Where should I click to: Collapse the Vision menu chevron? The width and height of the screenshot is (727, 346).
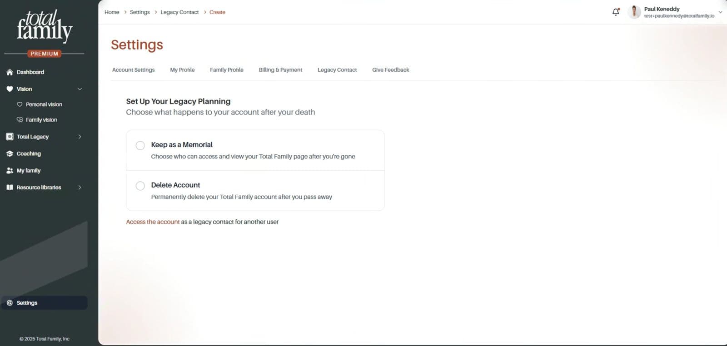pos(80,89)
